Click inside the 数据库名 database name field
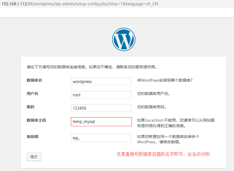This screenshot has width=234, height=171. pos(101,81)
